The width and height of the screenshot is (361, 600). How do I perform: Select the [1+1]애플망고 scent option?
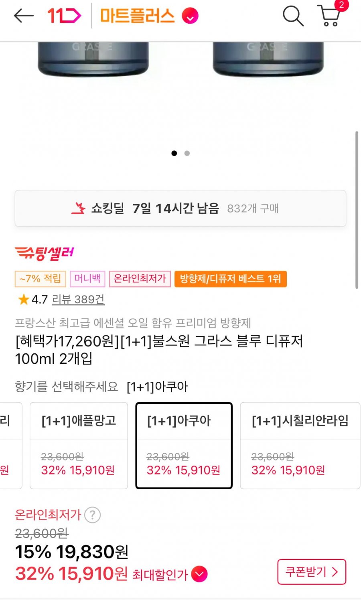[79, 446]
